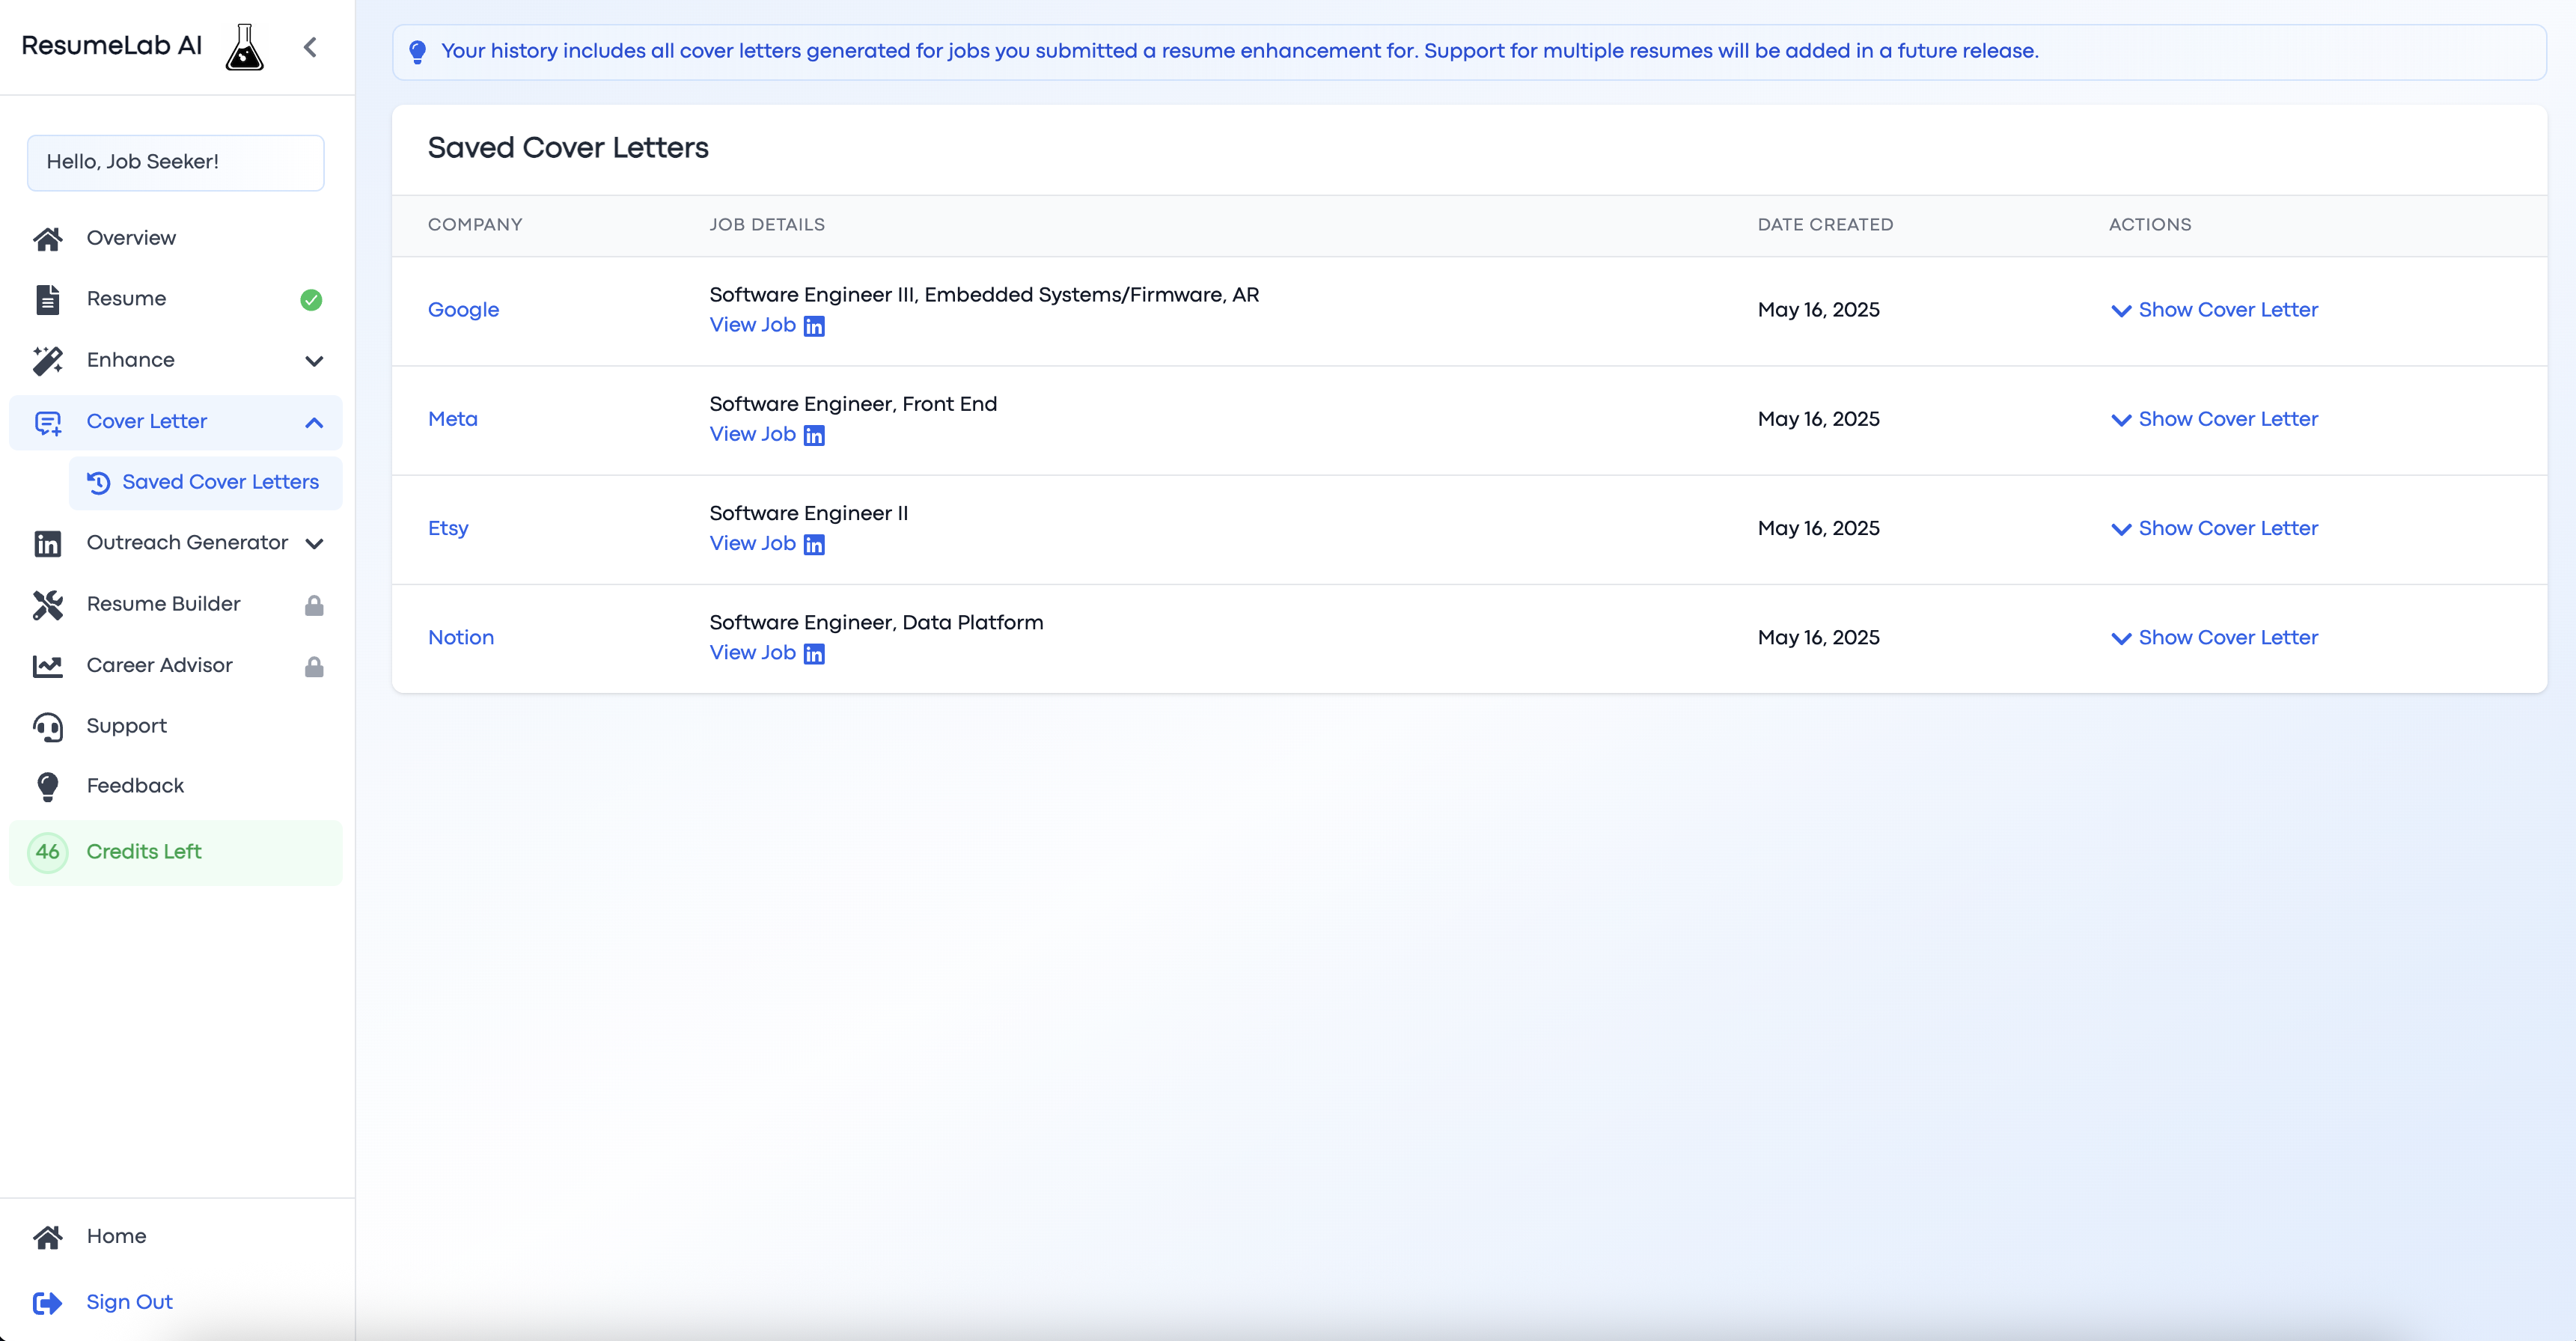The image size is (2576, 1341).
Task: Click the Support headset icon
Action: click(x=48, y=727)
